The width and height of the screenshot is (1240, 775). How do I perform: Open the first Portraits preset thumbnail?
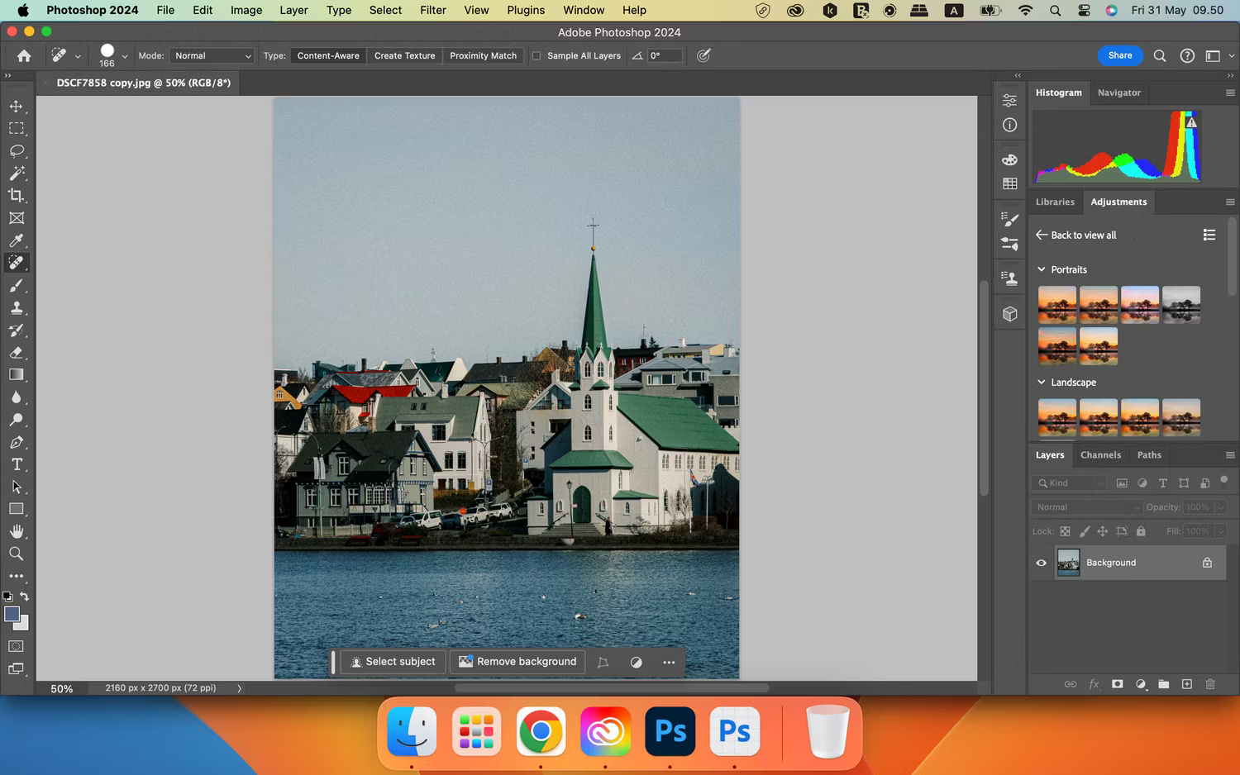(x=1057, y=304)
